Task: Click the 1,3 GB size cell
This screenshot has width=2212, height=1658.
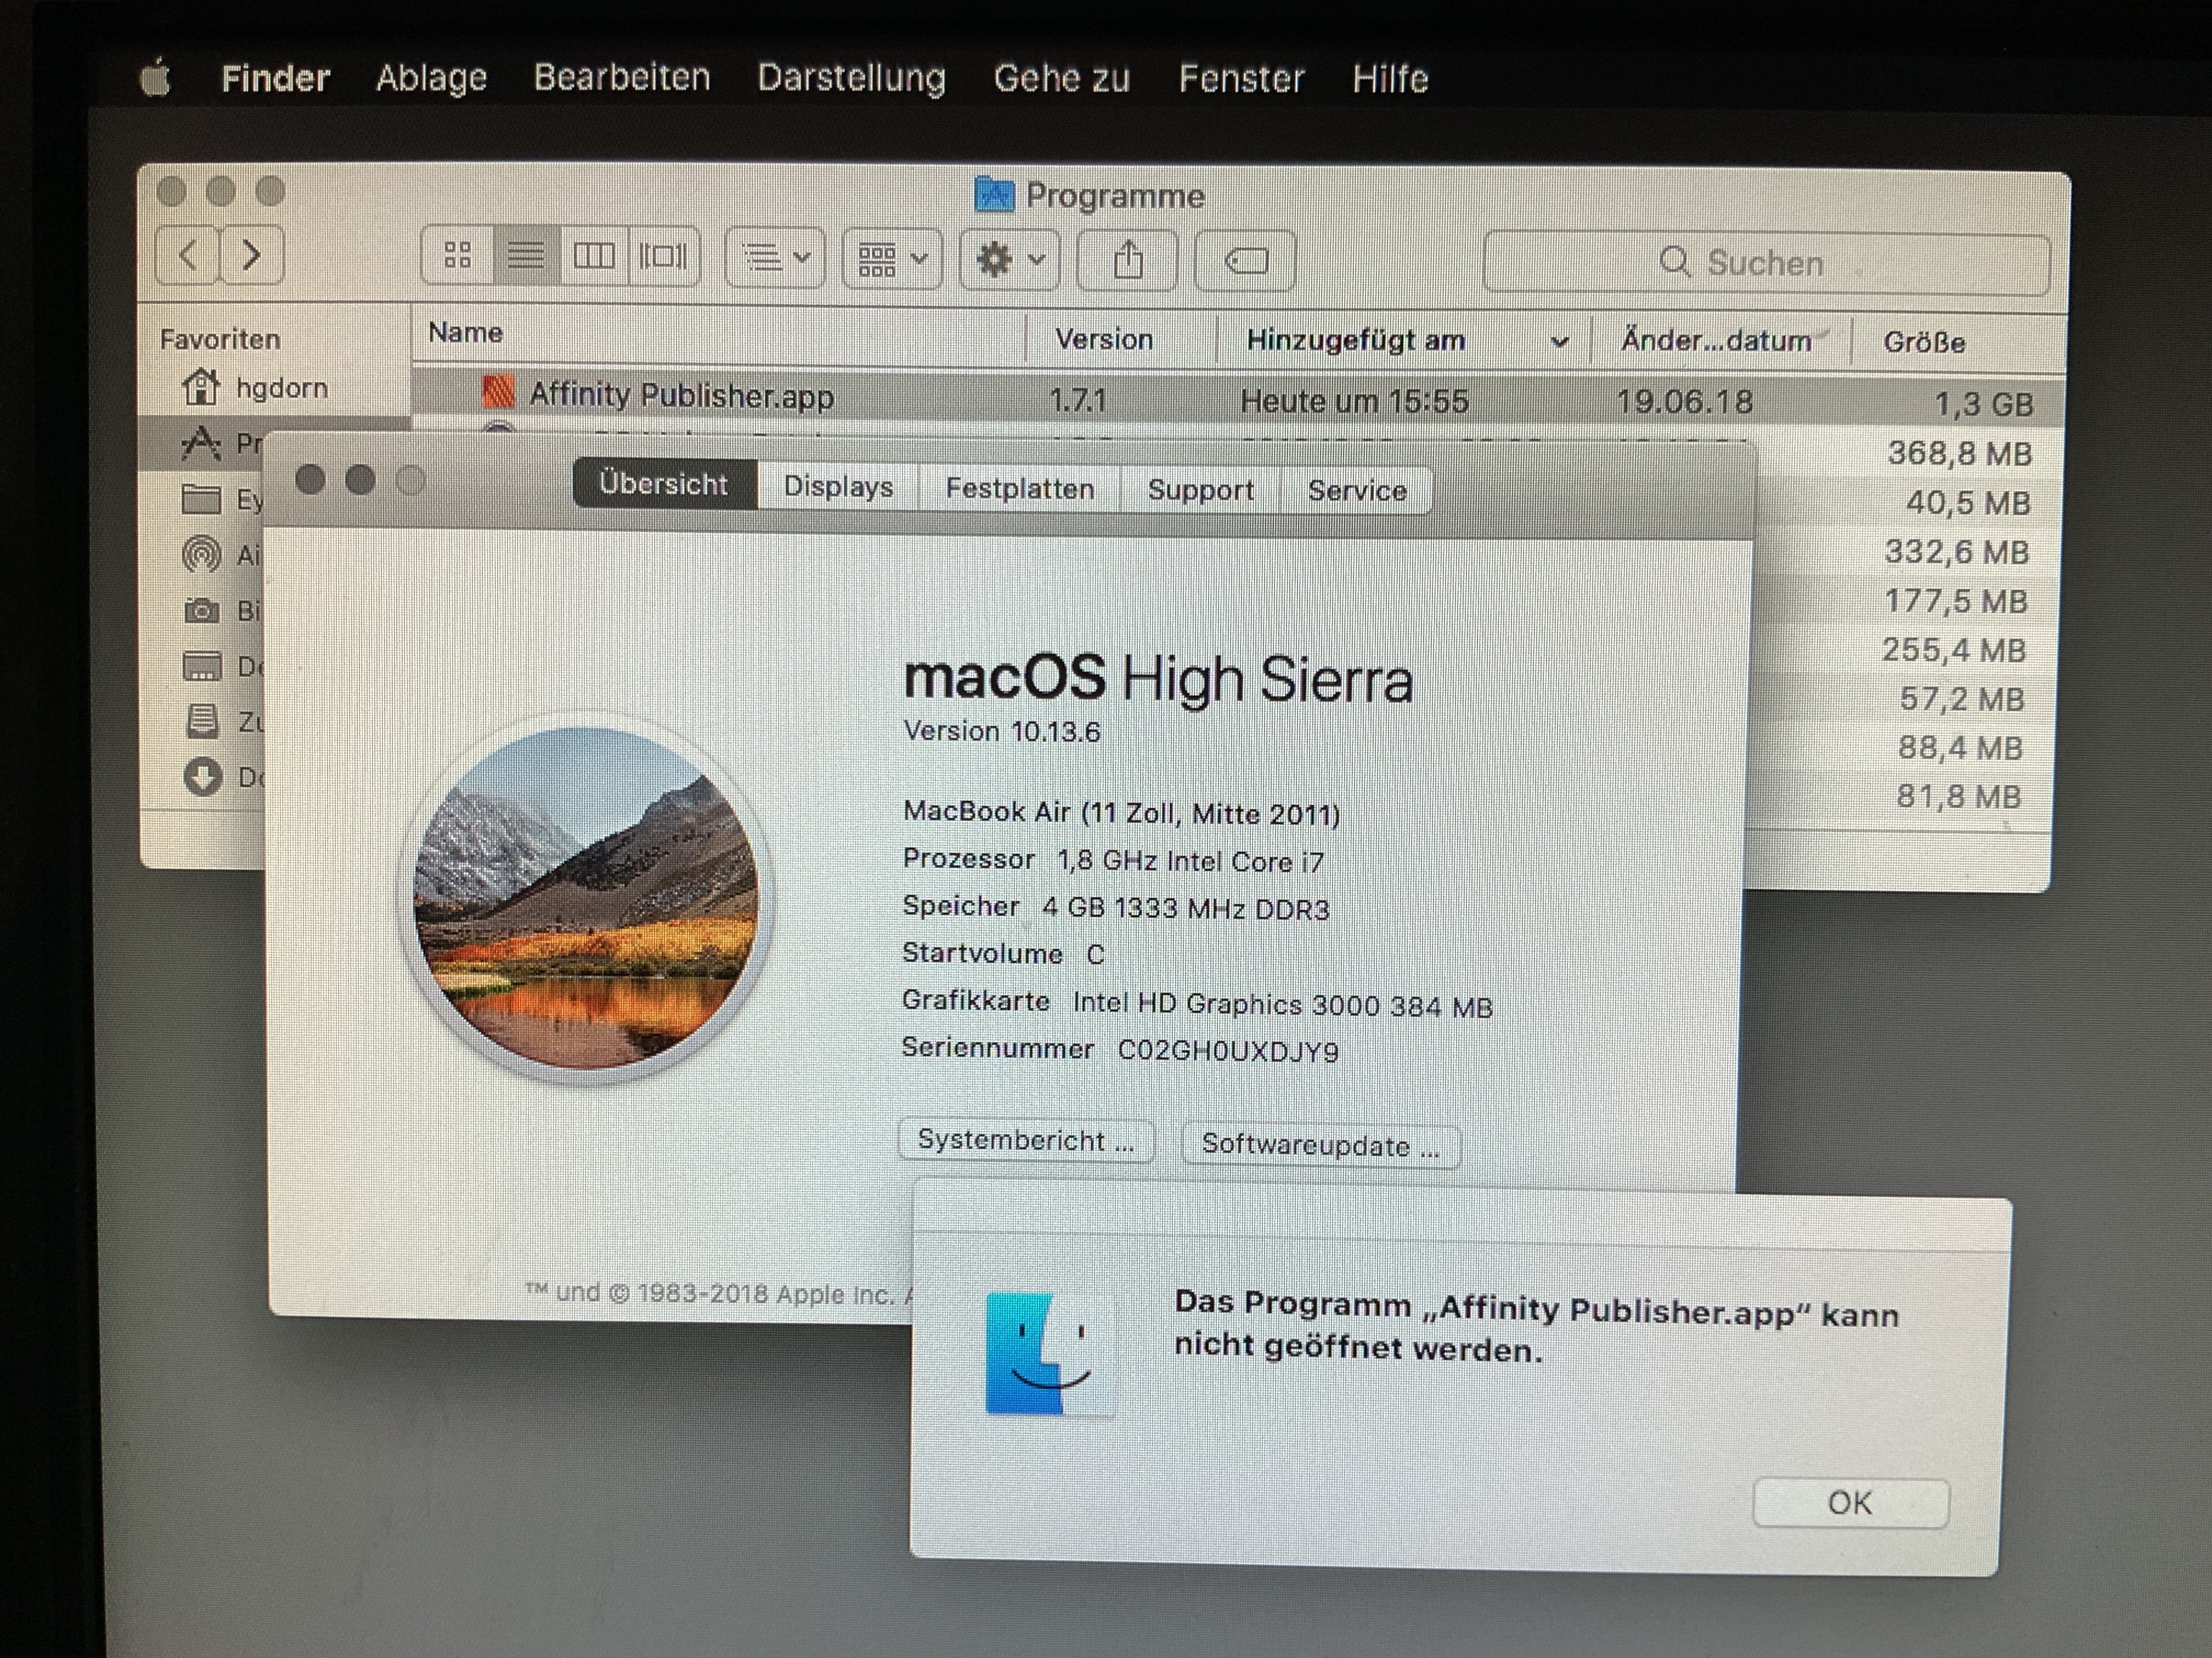Action: [1983, 404]
